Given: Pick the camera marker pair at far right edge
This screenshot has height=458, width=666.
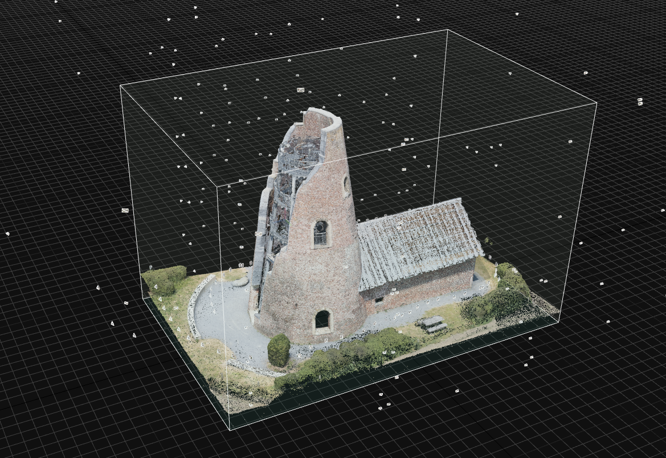Looking at the screenshot, I should click(x=640, y=101).
